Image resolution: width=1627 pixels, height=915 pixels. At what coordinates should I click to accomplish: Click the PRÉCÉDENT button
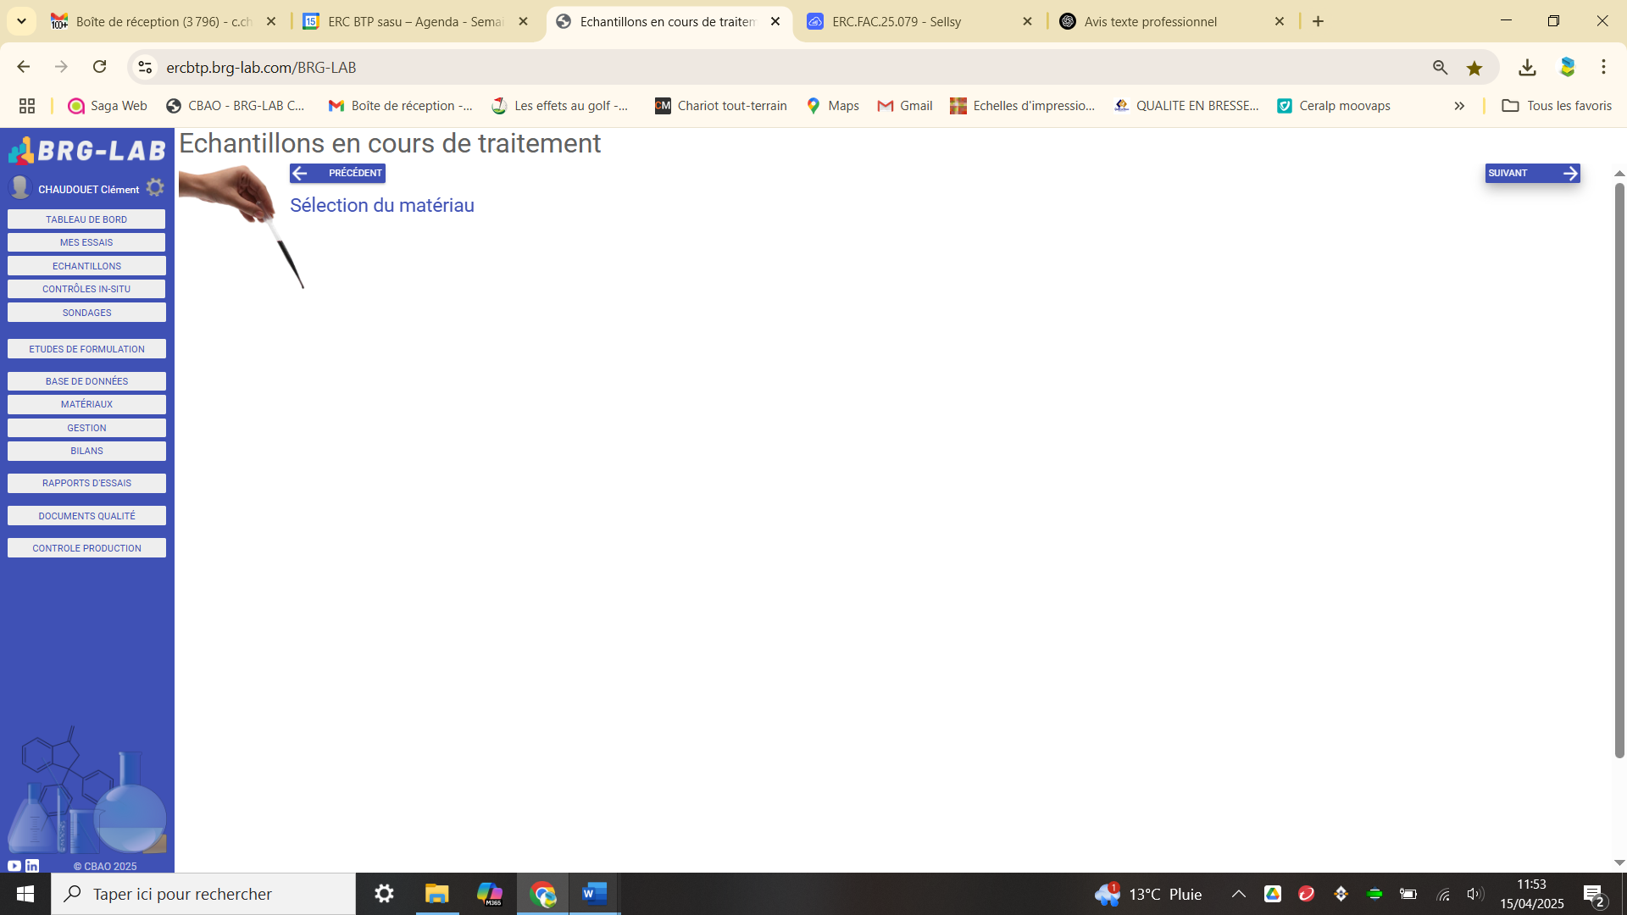pyautogui.click(x=337, y=173)
